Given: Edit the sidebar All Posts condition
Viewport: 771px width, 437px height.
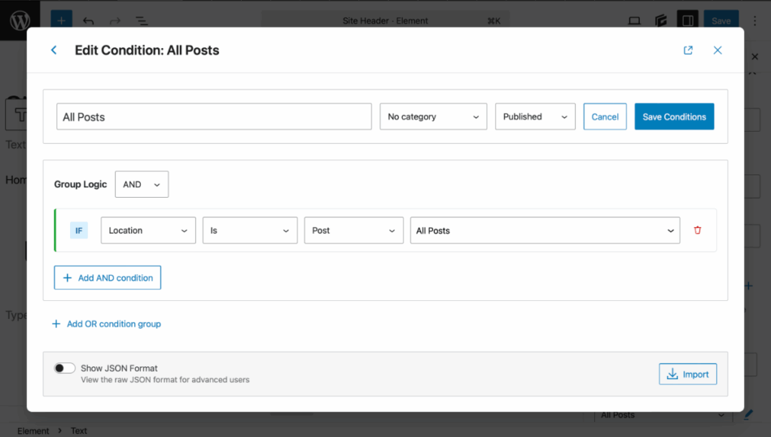Looking at the screenshot, I should tap(748, 415).
